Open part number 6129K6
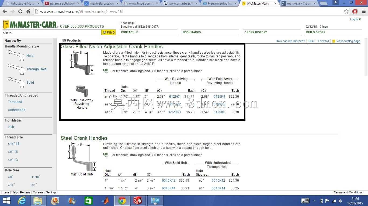Screen dimensions: 368x206 click(x=219, y=112)
